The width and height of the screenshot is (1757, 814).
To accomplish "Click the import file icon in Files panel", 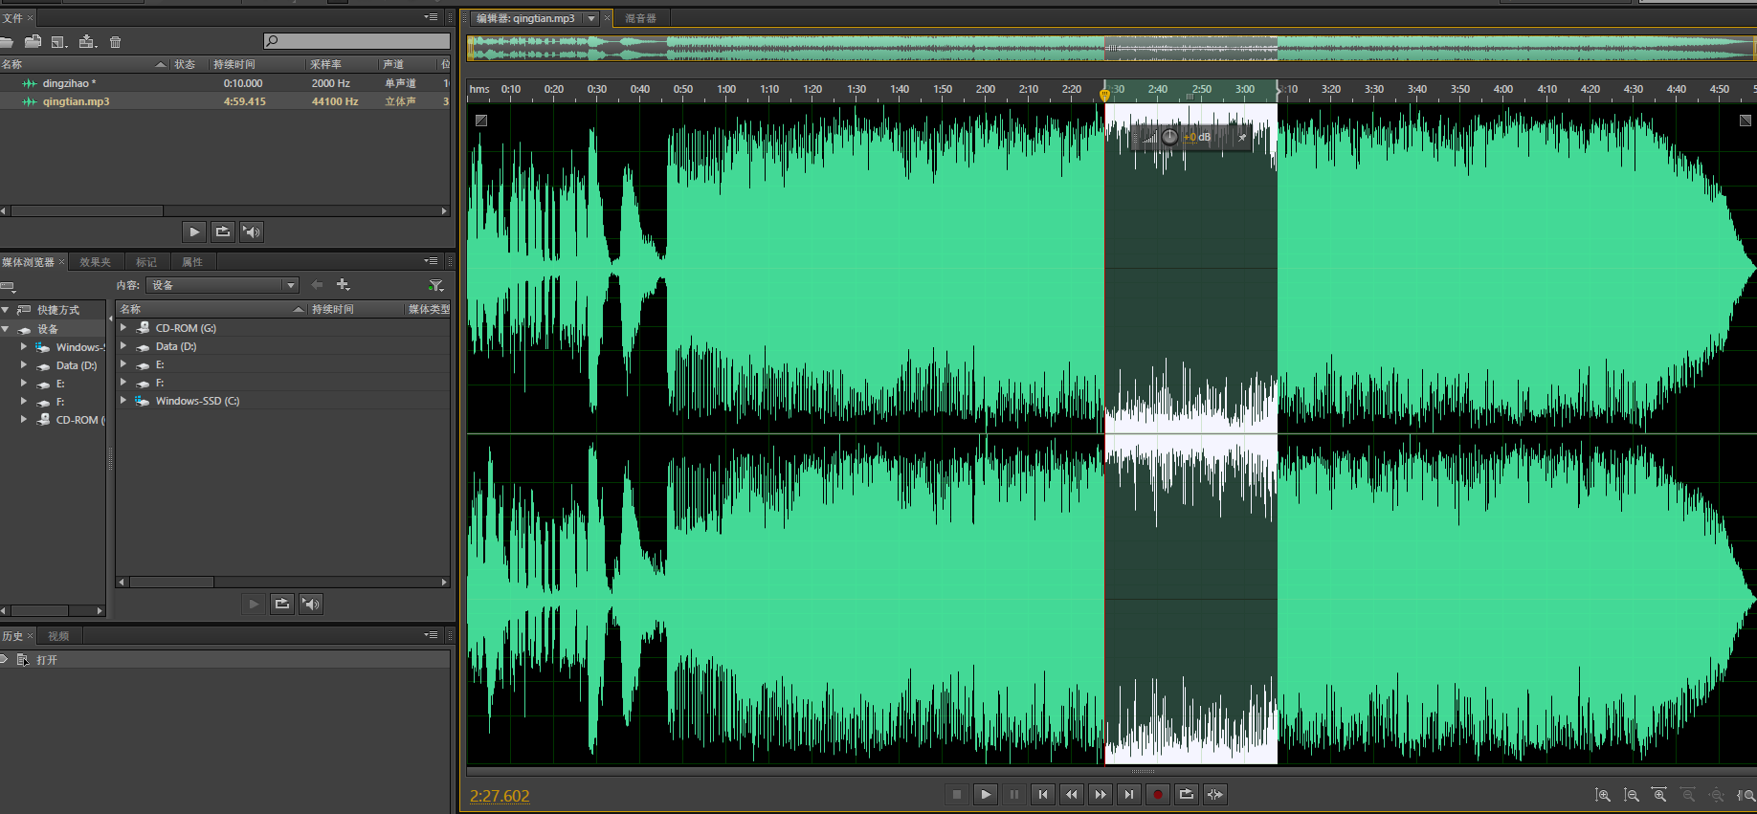I will click(x=33, y=42).
